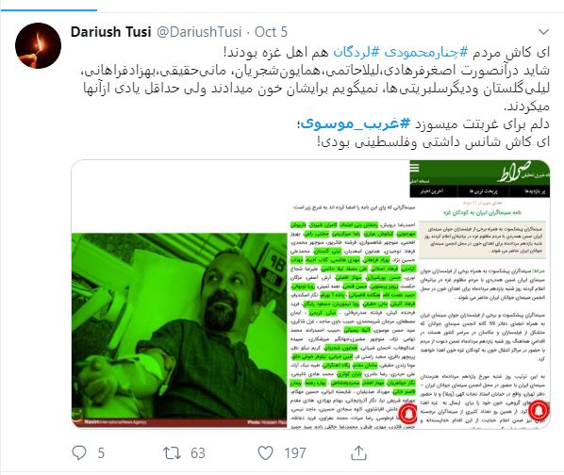Click the like count 197
564x475 pixels.
295,453
